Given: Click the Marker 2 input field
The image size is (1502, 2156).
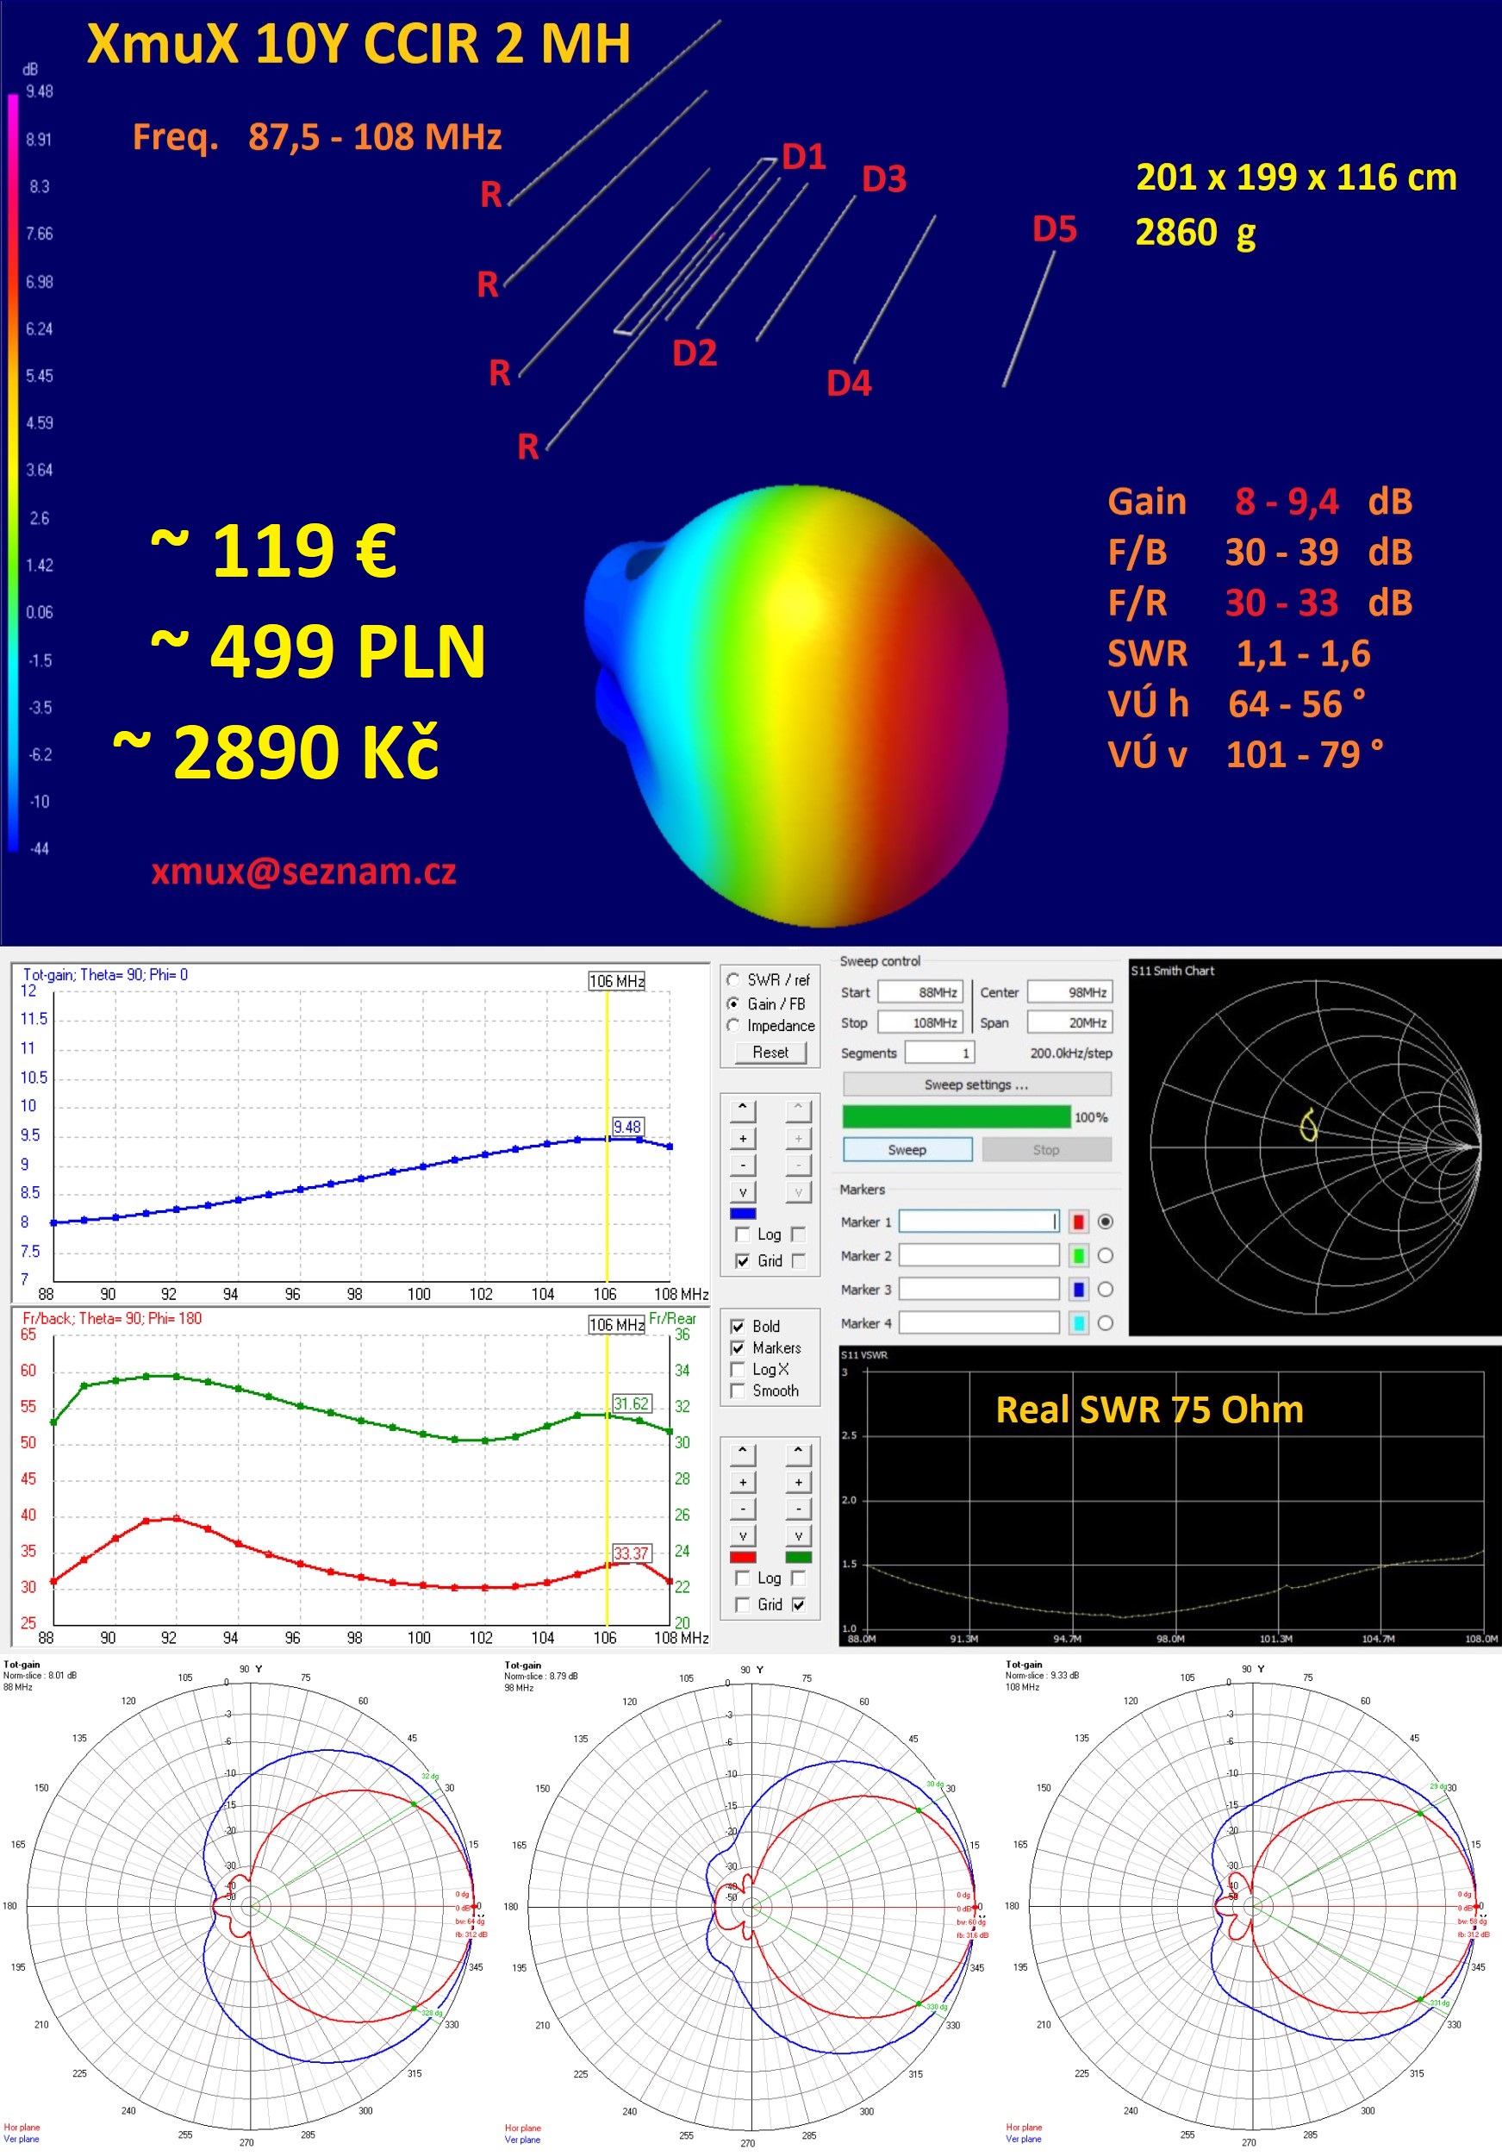Looking at the screenshot, I should pos(979,1254).
